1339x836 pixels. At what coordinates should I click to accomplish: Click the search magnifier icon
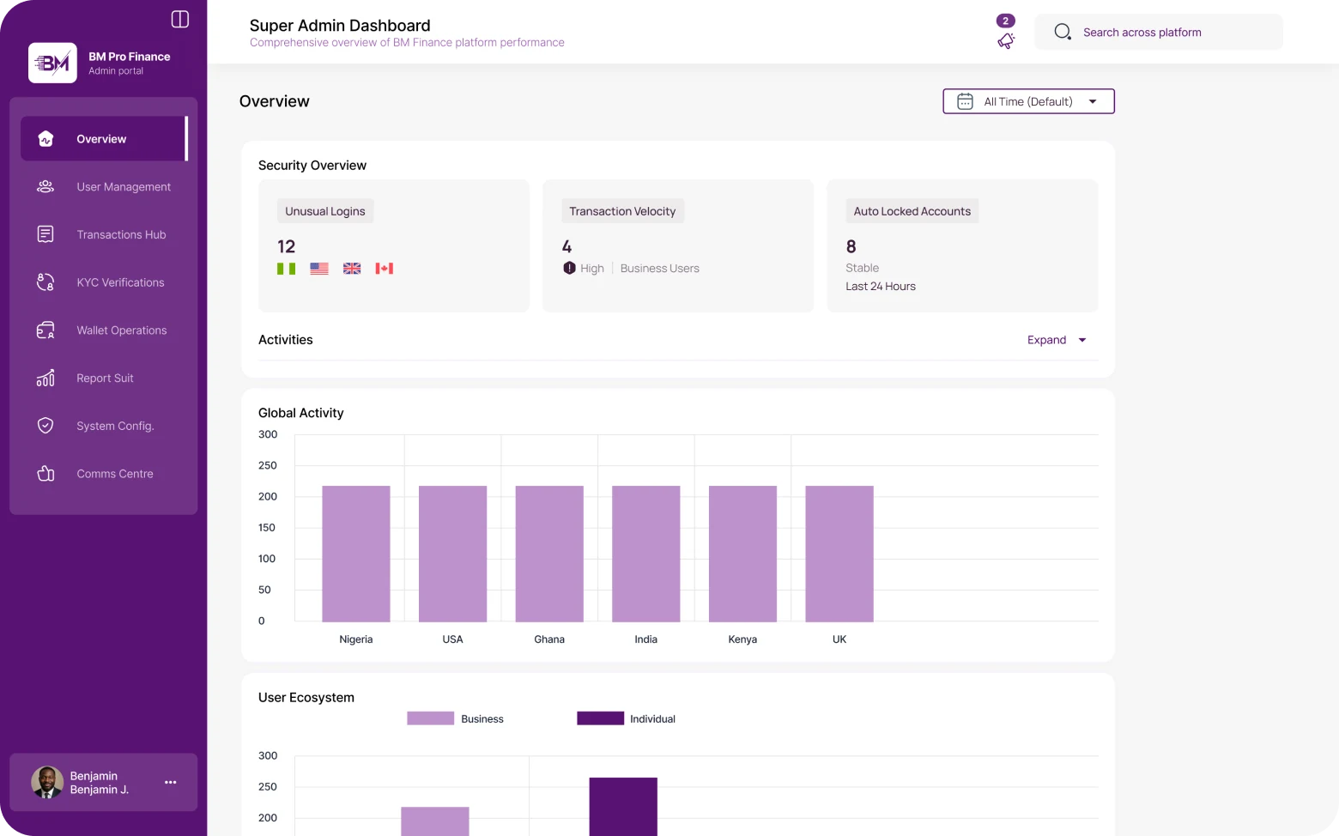pyautogui.click(x=1063, y=32)
